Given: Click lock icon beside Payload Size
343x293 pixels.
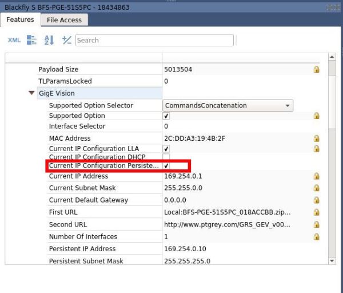Looking at the screenshot, I should [316, 69].
